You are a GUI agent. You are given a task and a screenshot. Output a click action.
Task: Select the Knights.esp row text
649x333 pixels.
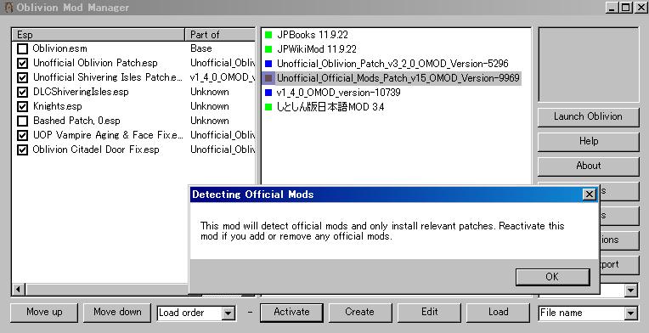coord(58,107)
